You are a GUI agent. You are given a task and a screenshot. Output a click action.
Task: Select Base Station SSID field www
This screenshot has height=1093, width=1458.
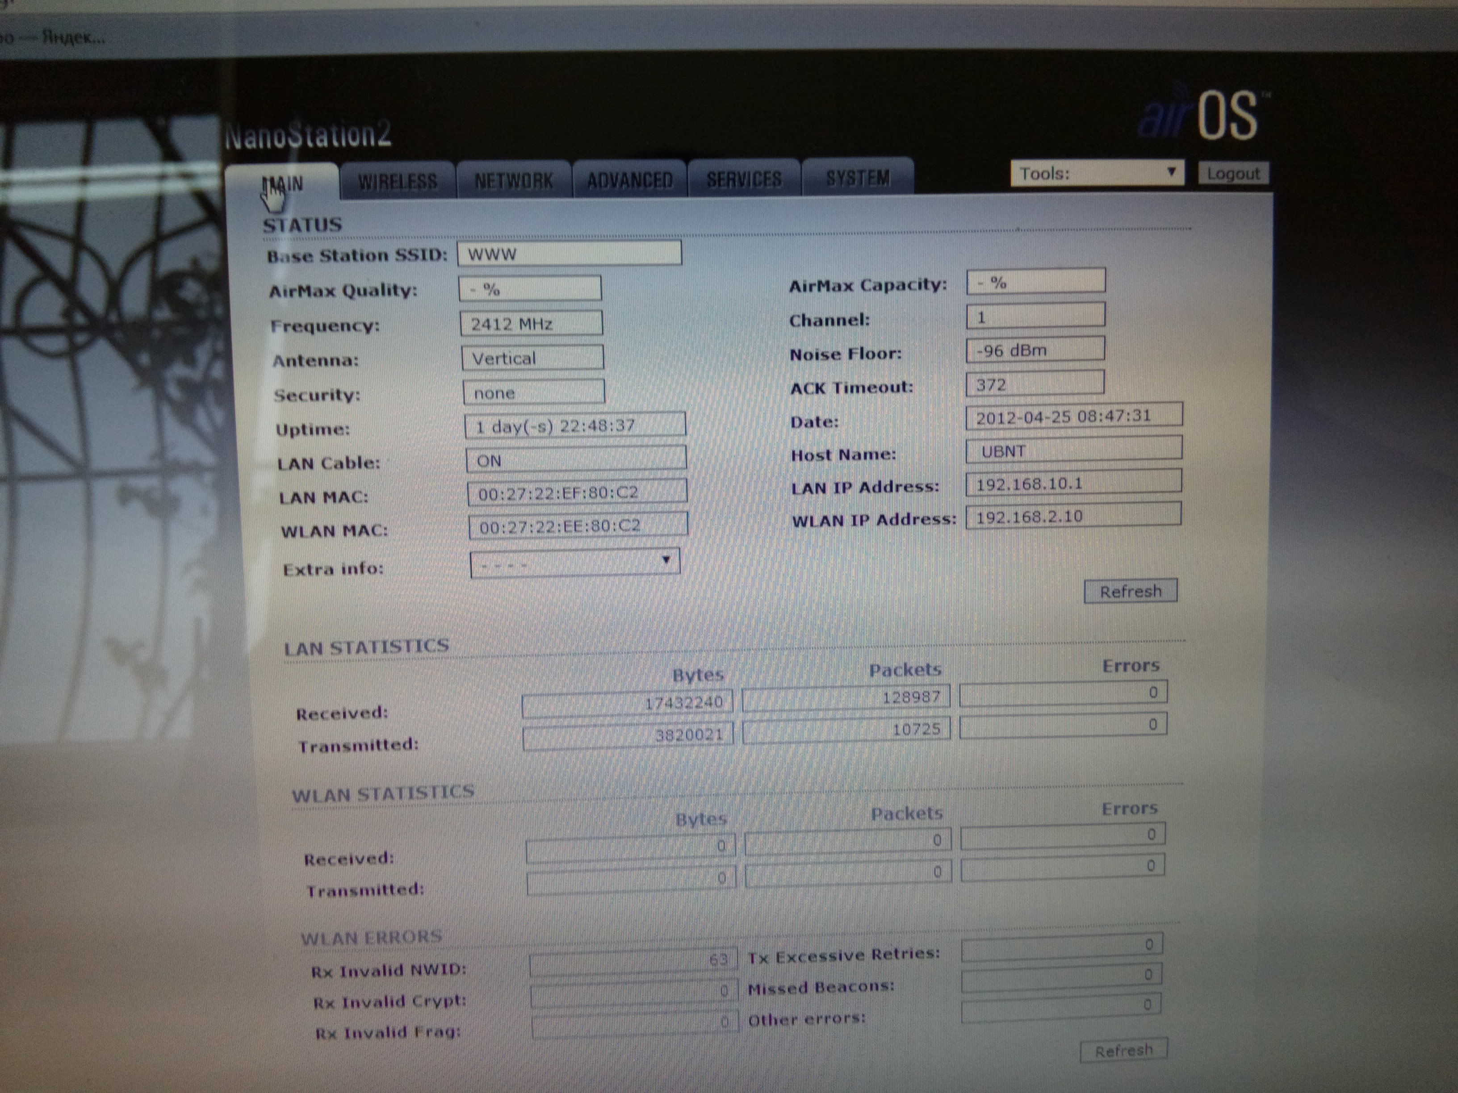coord(570,253)
